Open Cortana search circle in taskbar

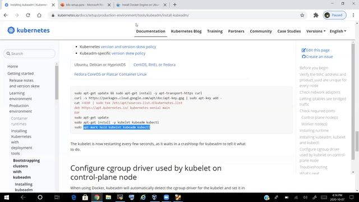pos(40,197)
